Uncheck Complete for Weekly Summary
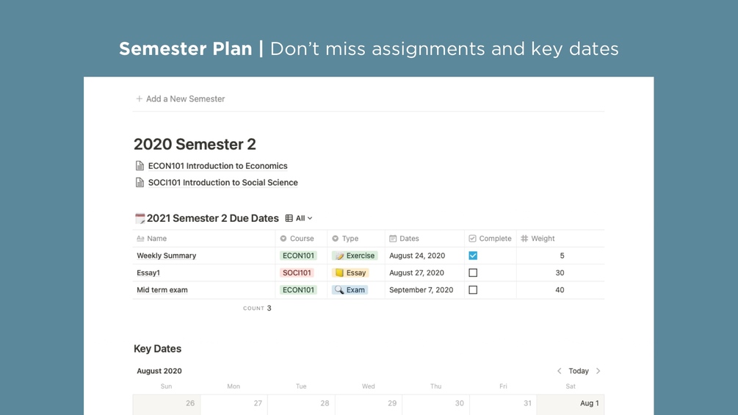 (473, 256)
